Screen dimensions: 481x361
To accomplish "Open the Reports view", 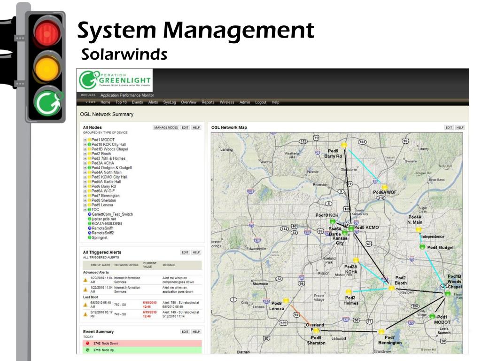I will [x=208, y=102].
